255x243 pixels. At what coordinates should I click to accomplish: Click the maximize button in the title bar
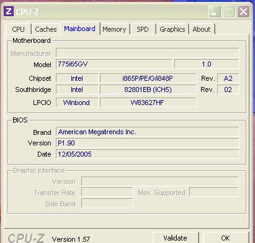click(x=229, y=12)
